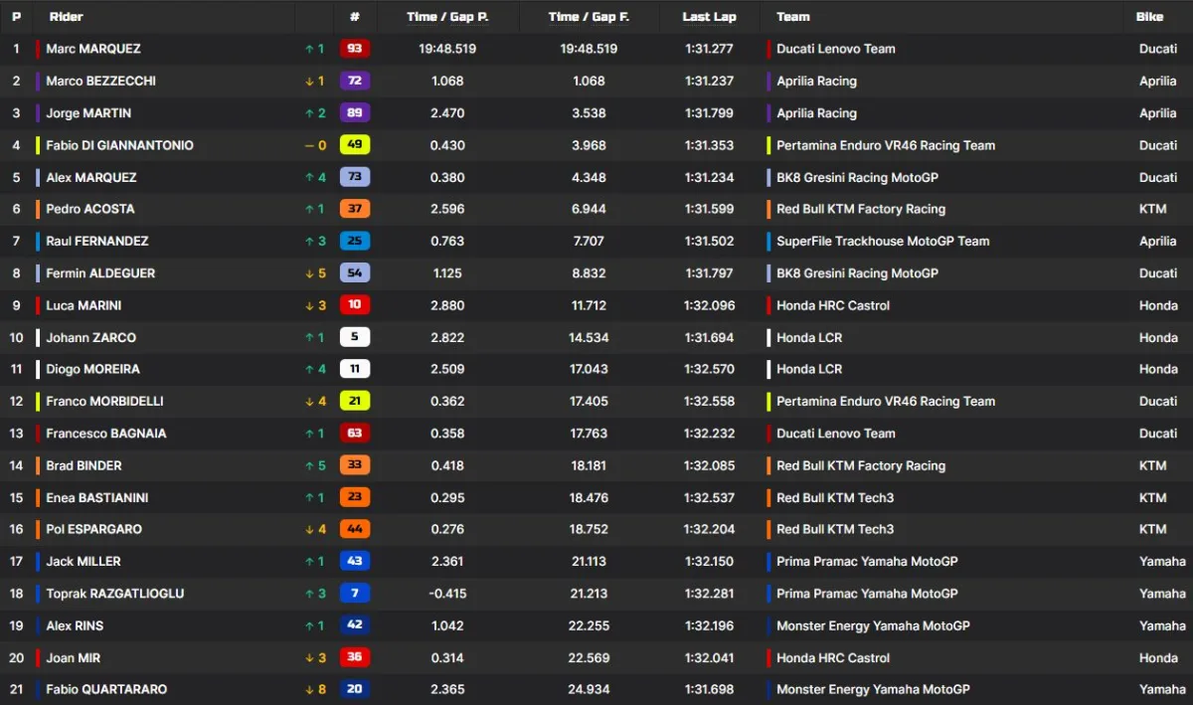The height and width of the screenshot is (705, 1193).
Task: Click Johann ZARCO's white number 5 badge
Action: pyautogui.click(x=355, y=337)
